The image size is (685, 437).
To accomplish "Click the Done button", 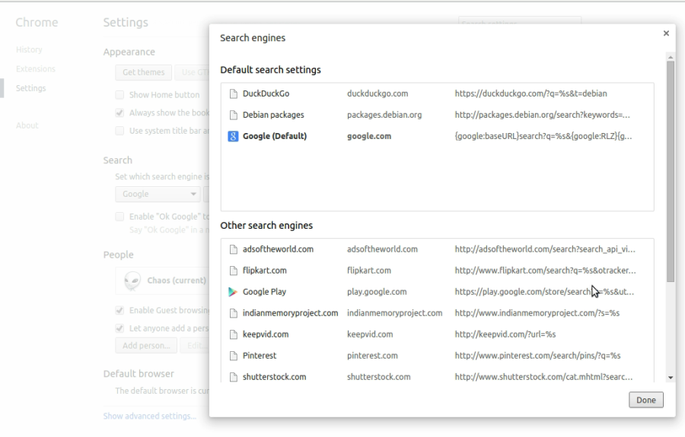I will (646, 400).
